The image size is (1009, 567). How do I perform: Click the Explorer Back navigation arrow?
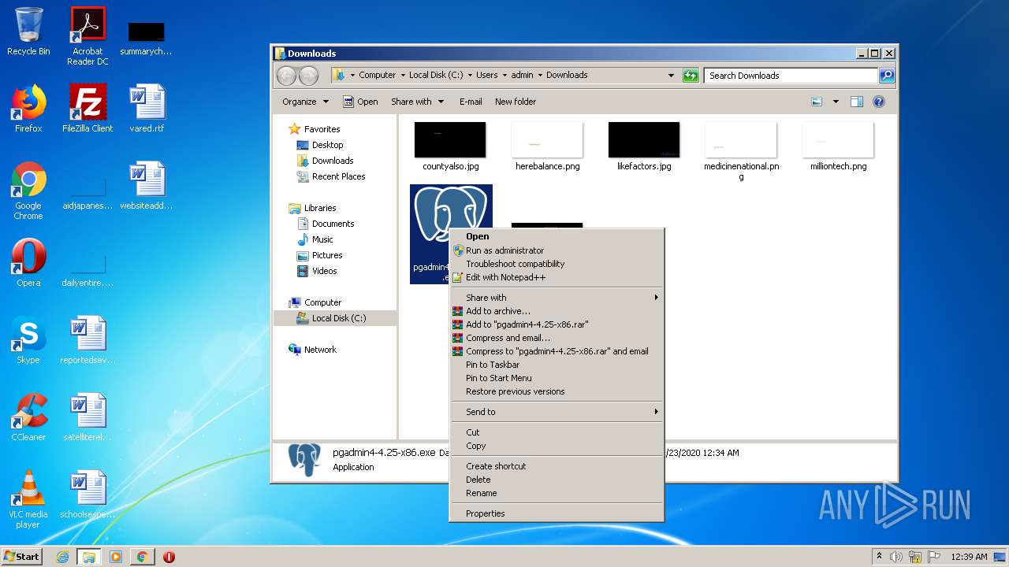coord(286,76)
